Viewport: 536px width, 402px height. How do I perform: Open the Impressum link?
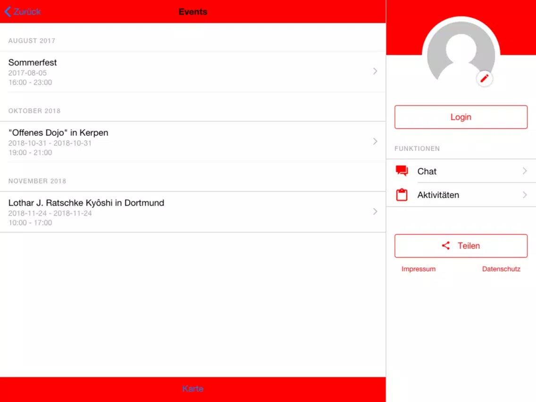419,269
